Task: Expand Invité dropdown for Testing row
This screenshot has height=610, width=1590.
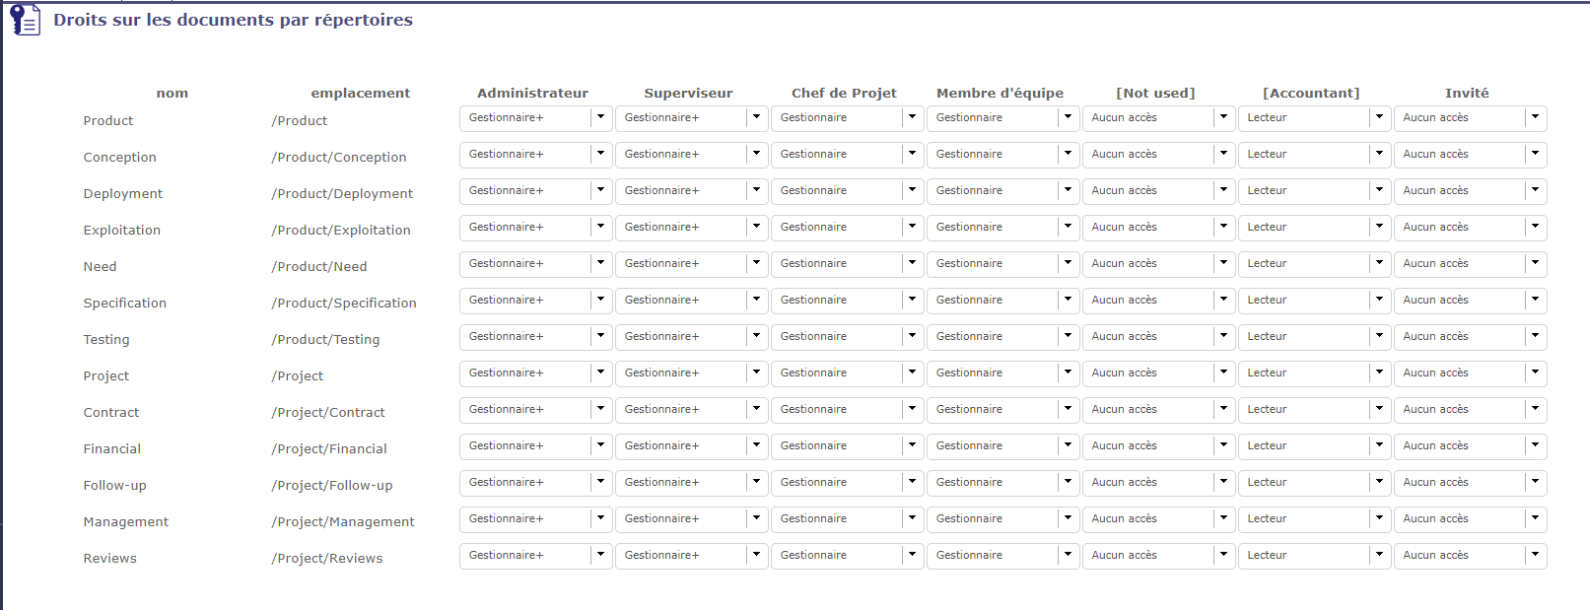Action: 1470,337
